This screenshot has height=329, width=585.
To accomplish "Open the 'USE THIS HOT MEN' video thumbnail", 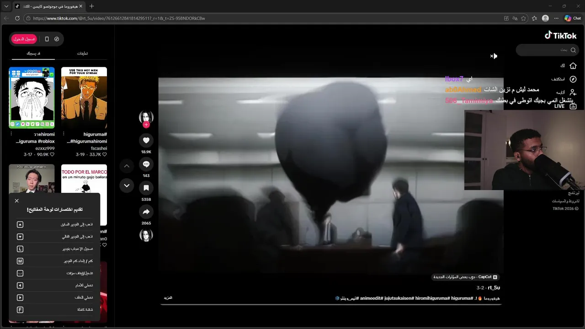I will click(x=84, y=98).
